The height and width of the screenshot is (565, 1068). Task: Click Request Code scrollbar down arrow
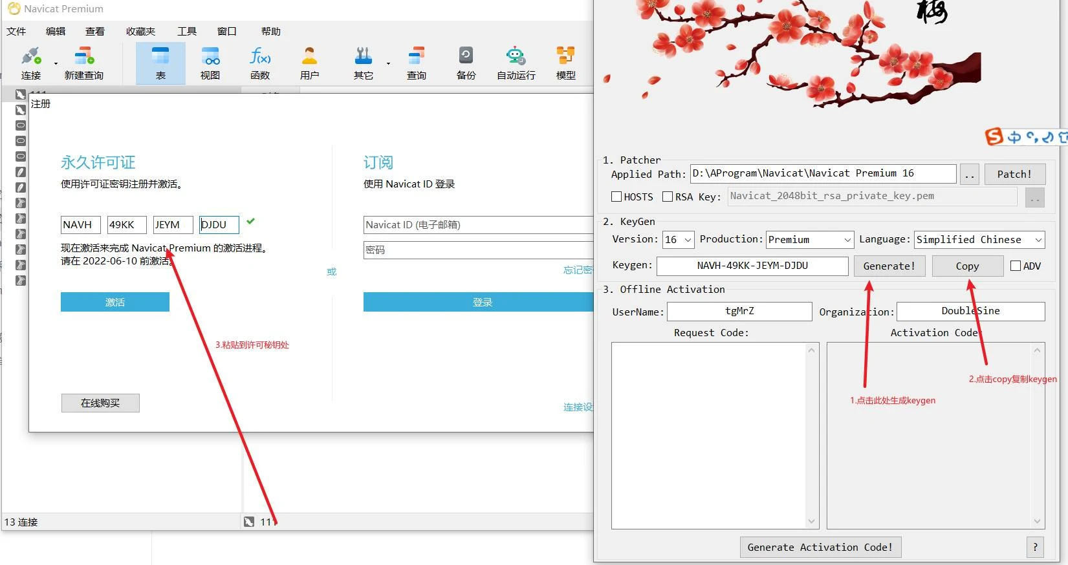tap(812, 521)
